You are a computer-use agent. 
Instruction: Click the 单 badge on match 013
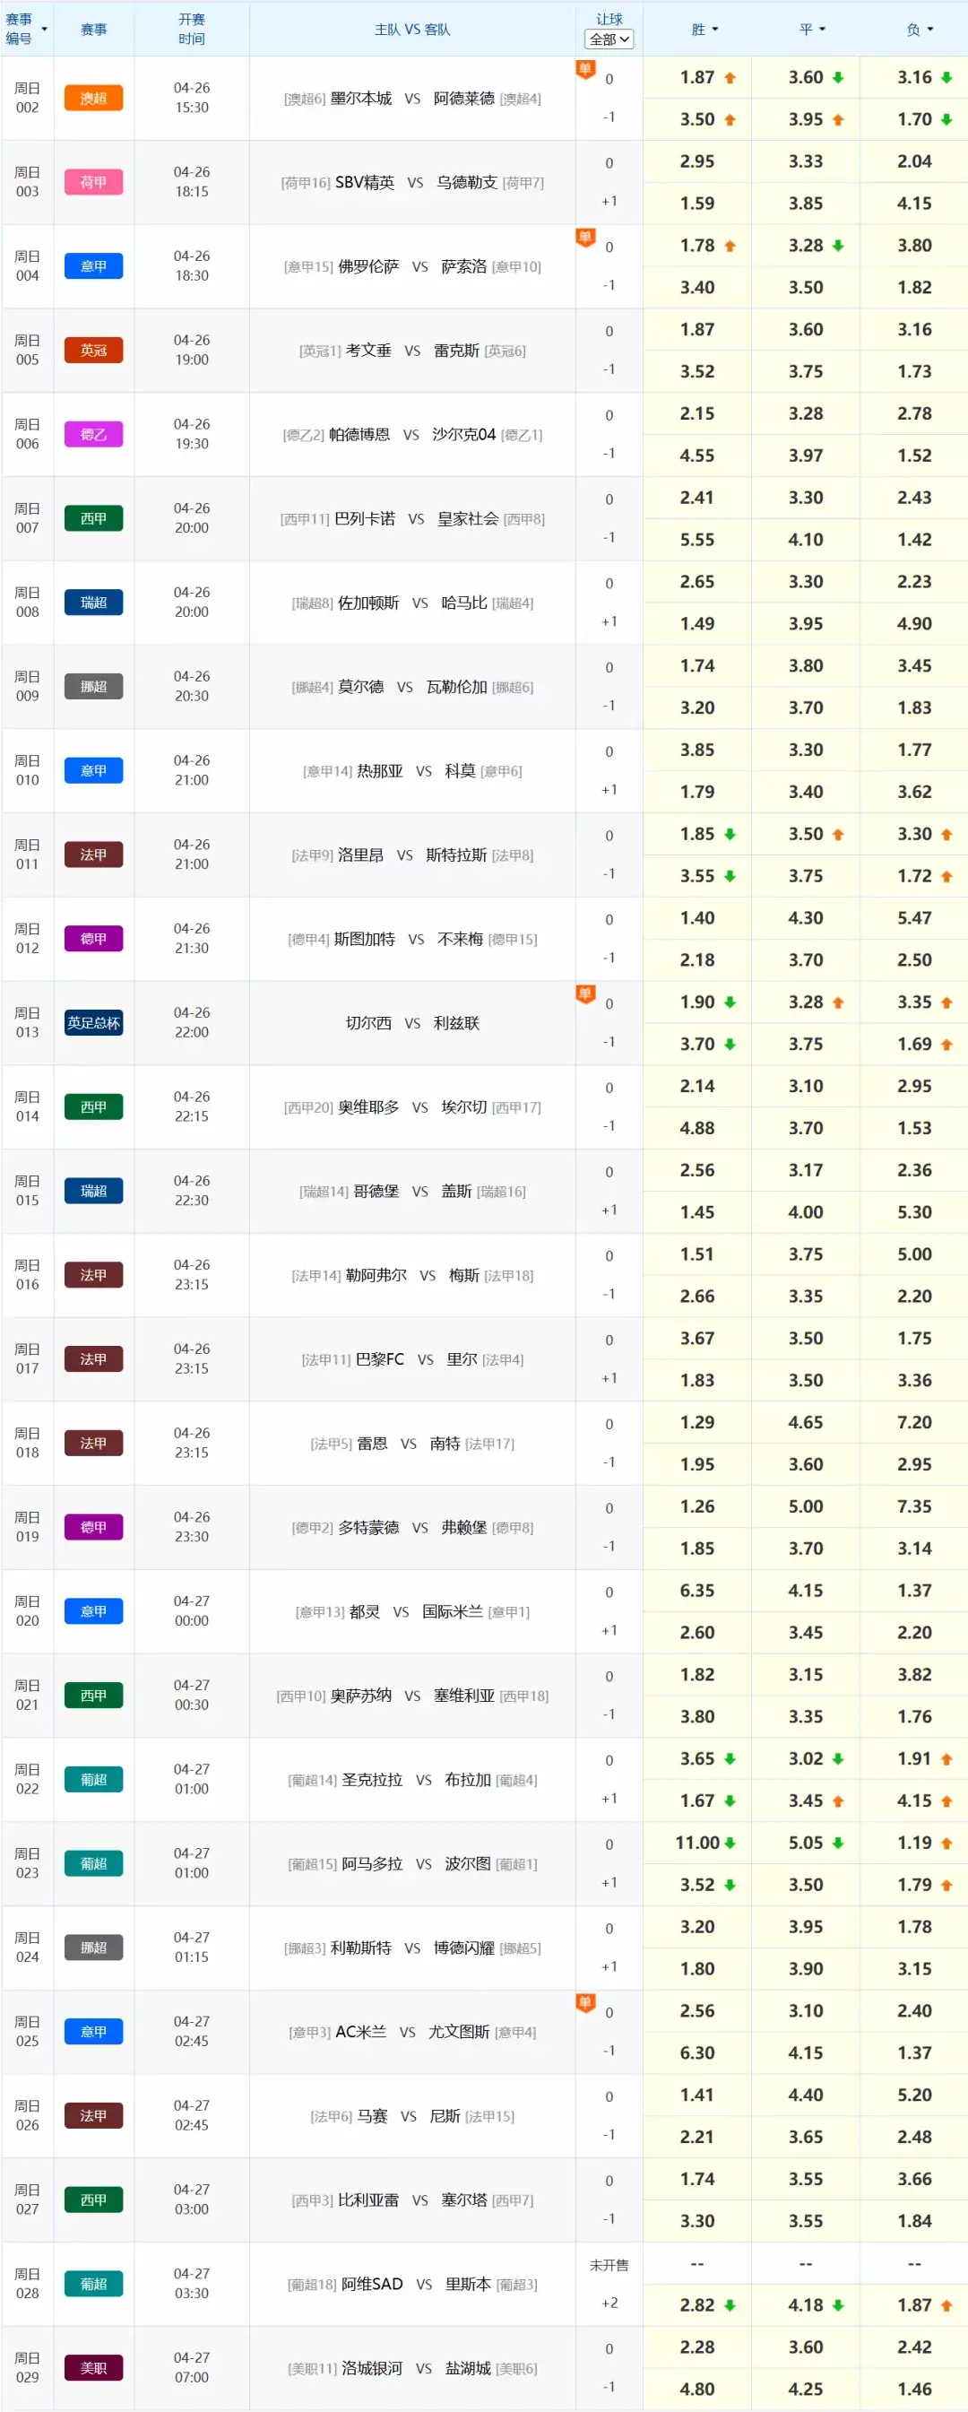(x=585, y=994)
